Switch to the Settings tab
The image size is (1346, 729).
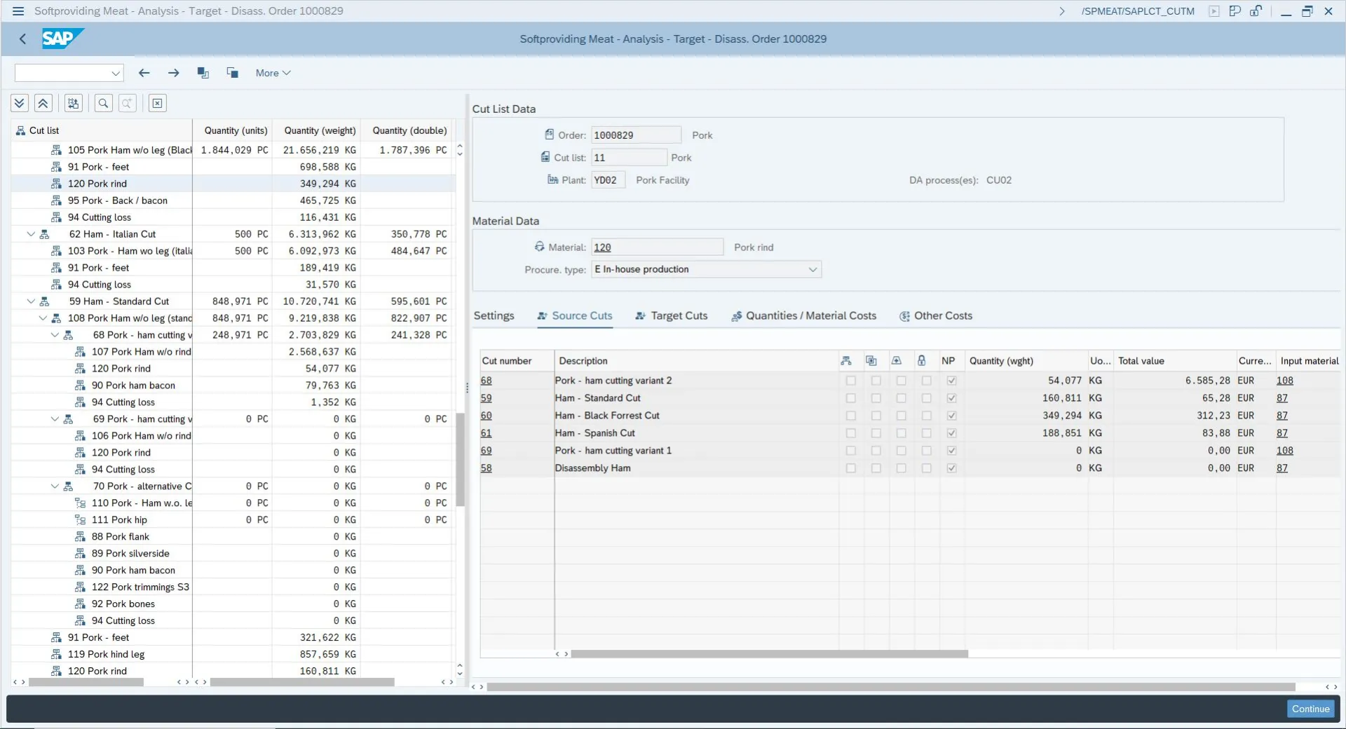click(494, 316)
